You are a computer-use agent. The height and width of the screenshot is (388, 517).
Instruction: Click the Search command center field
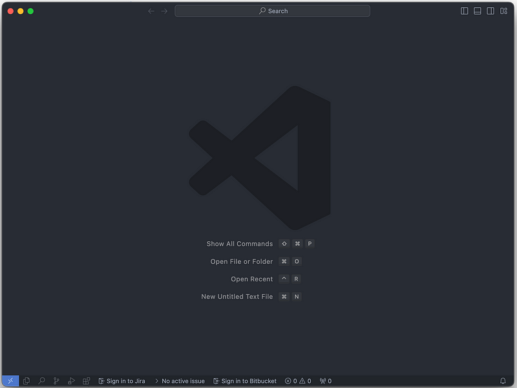[272, 11]
